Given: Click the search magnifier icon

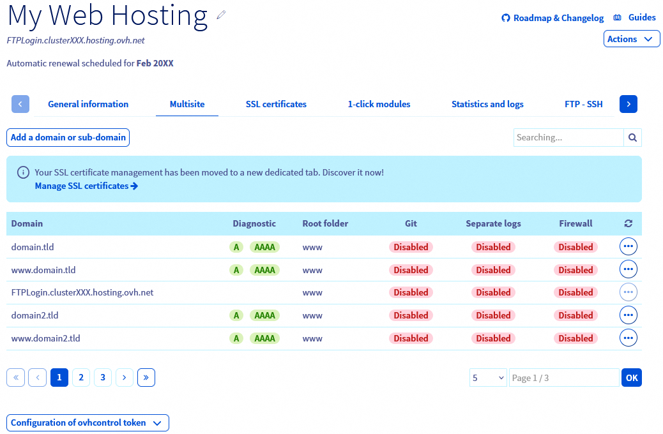Looking at the screenshot, I should click(632, 137).
